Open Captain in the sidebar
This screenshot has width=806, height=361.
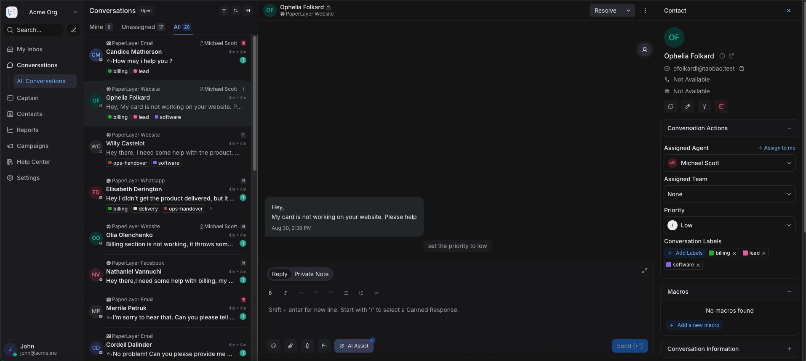tap(42, 98)
